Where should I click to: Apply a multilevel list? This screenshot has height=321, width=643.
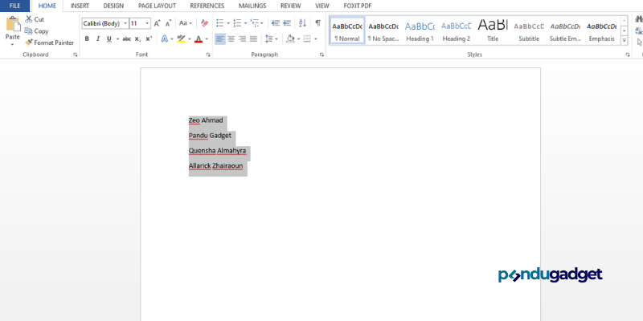(255, 23)
